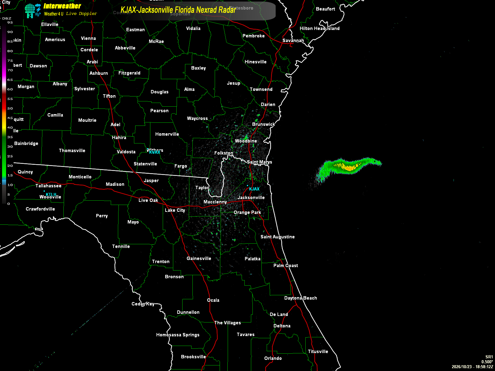Click the KVAX radar site label

pyautogui.click(x=155, y=152)
